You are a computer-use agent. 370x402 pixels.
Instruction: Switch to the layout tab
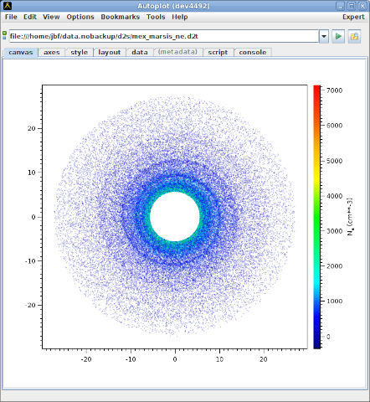click(110, 52)
